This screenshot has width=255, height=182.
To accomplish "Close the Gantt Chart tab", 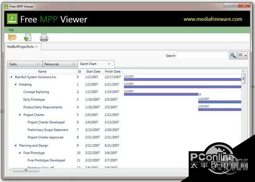I will (109, 64).
